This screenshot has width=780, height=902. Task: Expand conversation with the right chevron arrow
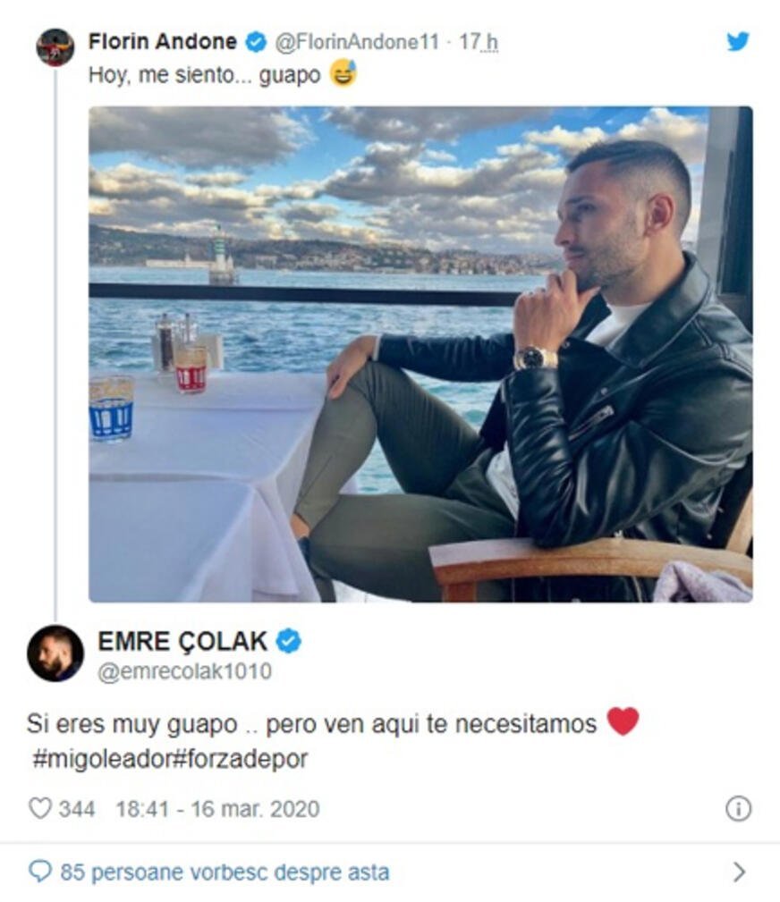[x=739, y=872]
